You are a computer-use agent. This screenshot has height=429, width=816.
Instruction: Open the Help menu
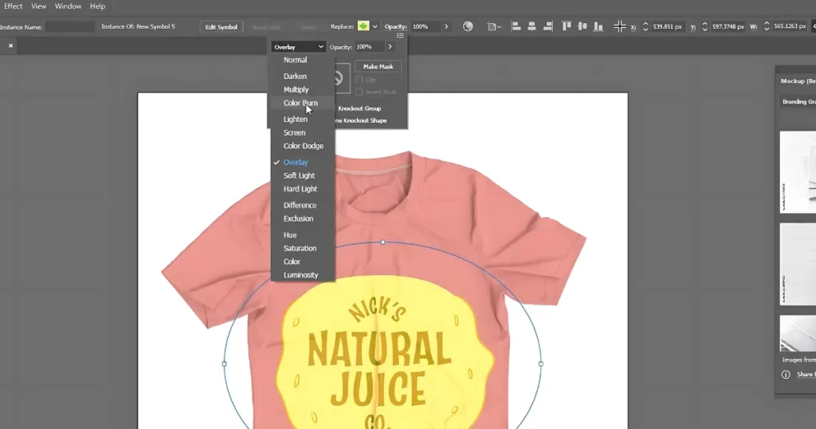tap(97, 6)
